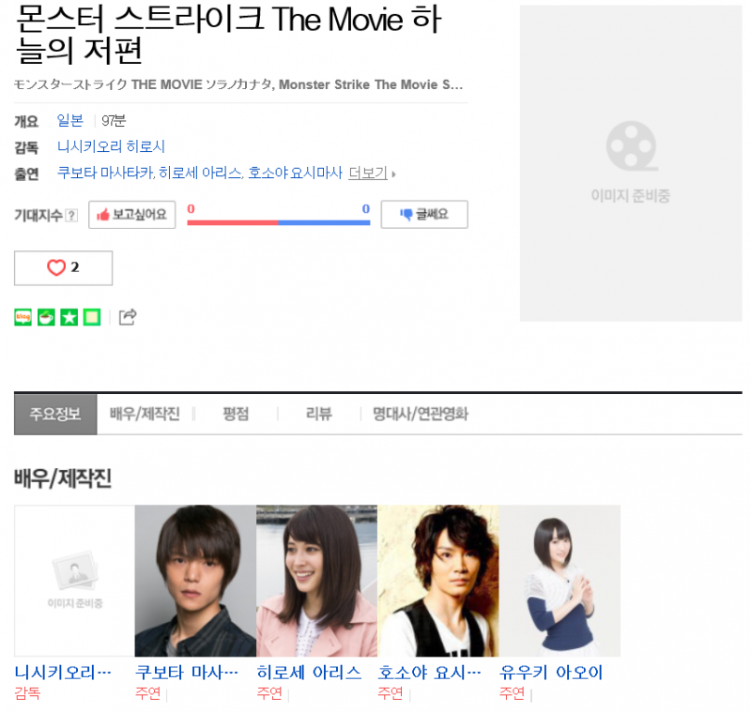Click the expectation index red-blue bar

pyautogui.click(x=279, y=222)
